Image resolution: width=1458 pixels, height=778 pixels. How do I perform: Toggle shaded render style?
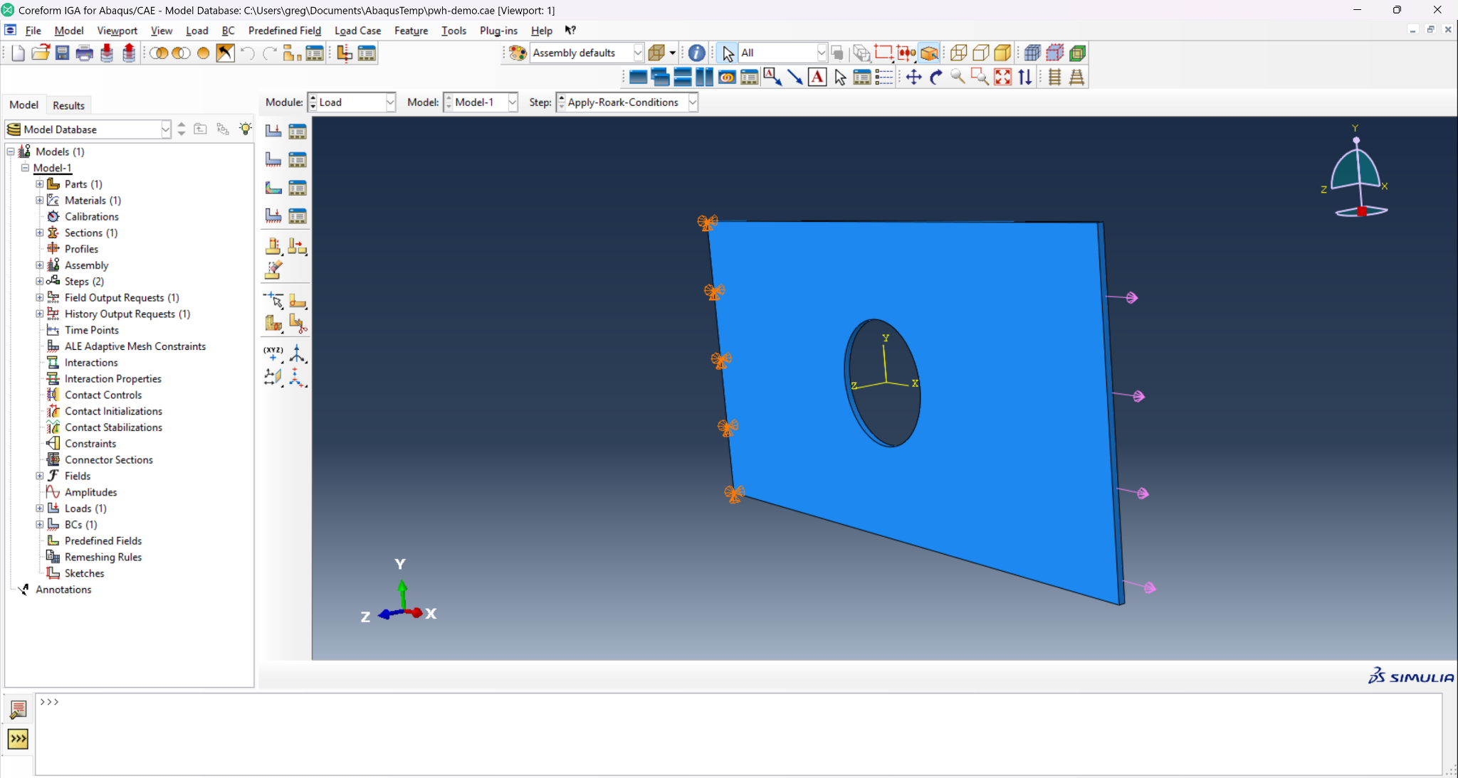pyautogui.click(x=1003, y=53)
